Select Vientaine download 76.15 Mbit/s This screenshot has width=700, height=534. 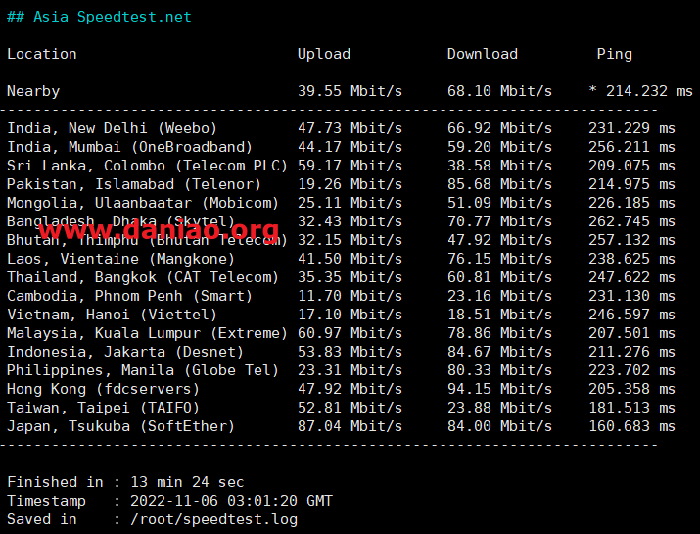499,259
